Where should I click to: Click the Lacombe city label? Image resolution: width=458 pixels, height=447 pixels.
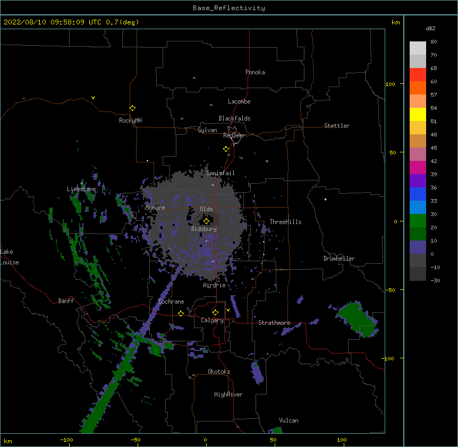coord(239,101)
